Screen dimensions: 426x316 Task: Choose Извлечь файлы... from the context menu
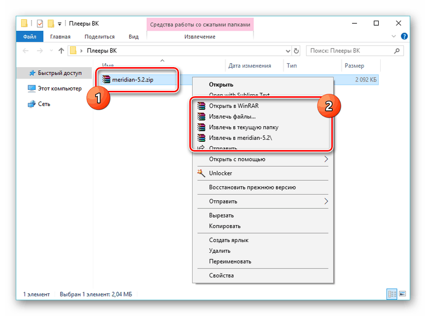pos(232,117)
